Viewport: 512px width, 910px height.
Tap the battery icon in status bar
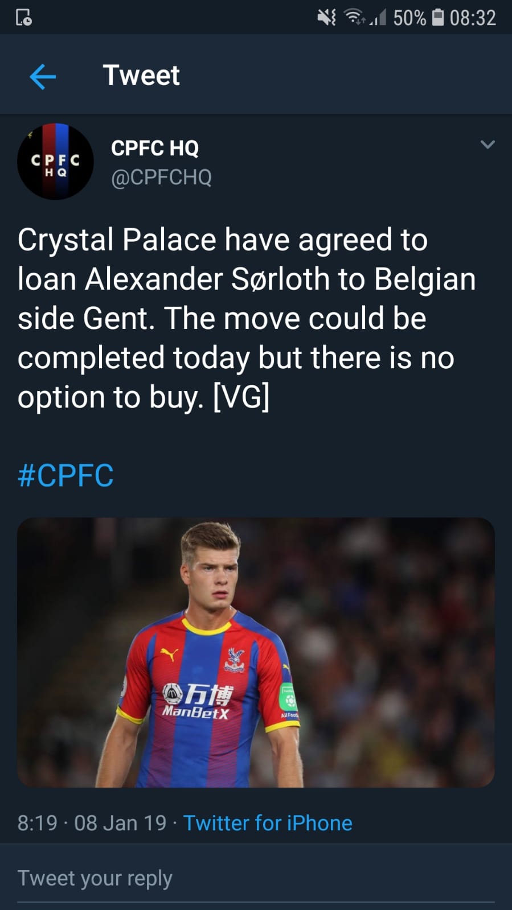click(437, 18)
